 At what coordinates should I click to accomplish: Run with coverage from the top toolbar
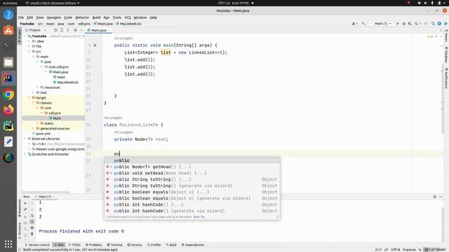pos(410,24)
